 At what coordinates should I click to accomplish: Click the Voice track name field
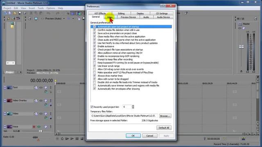[x=22, y=127]
